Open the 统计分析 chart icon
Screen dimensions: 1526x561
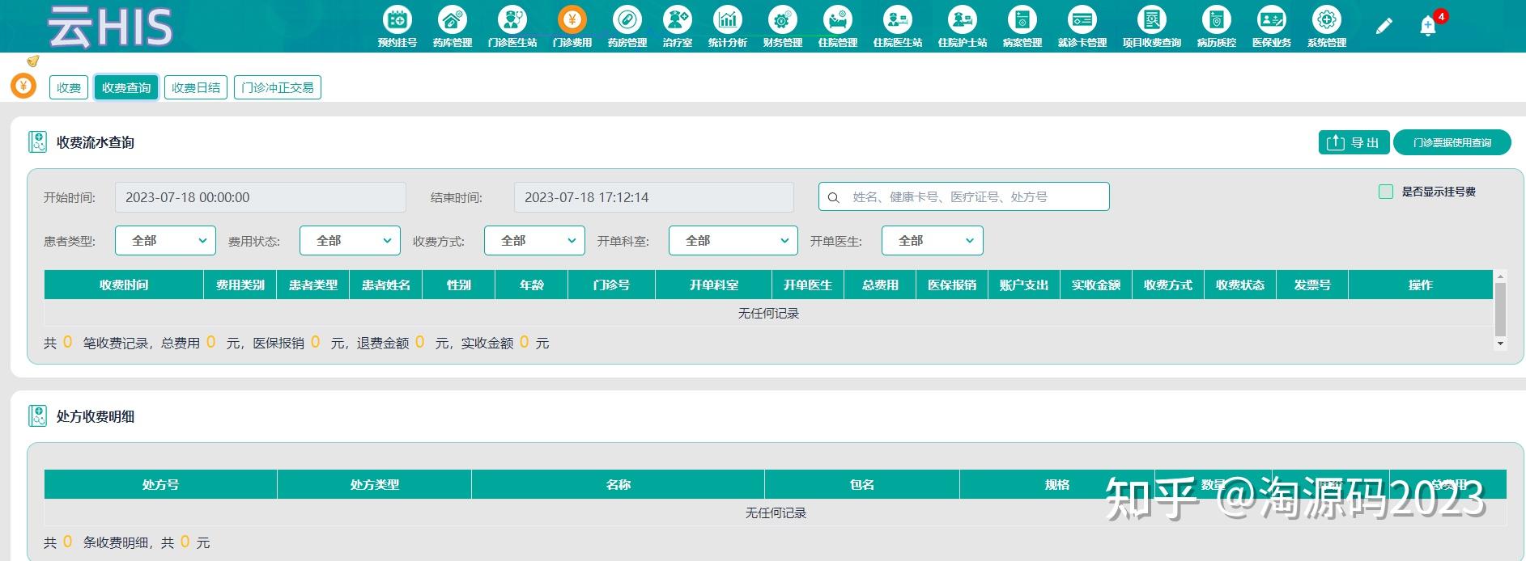(727, 19)
